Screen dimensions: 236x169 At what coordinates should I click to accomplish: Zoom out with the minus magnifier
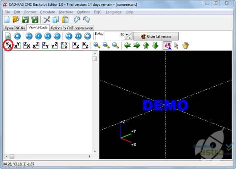tap(106, 45)
